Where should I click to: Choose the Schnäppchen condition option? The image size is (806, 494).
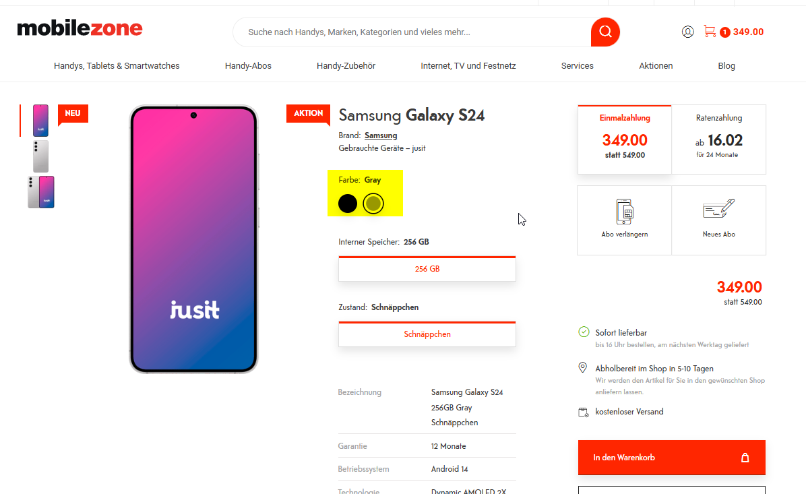427,334
